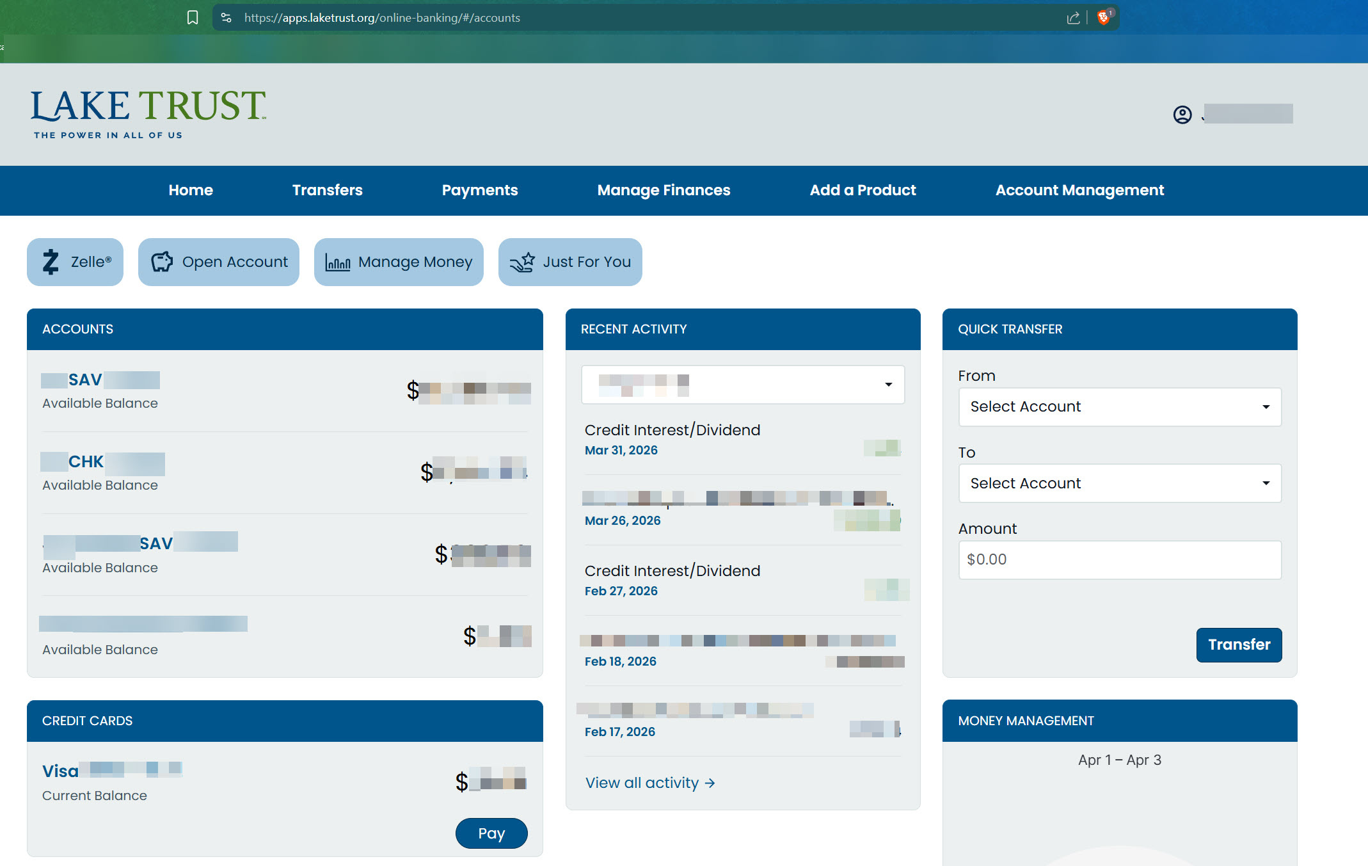The width and height of the screenshot is (1368, 866).
Task: Open Zelle quick action
Action: tap(75, 262)
